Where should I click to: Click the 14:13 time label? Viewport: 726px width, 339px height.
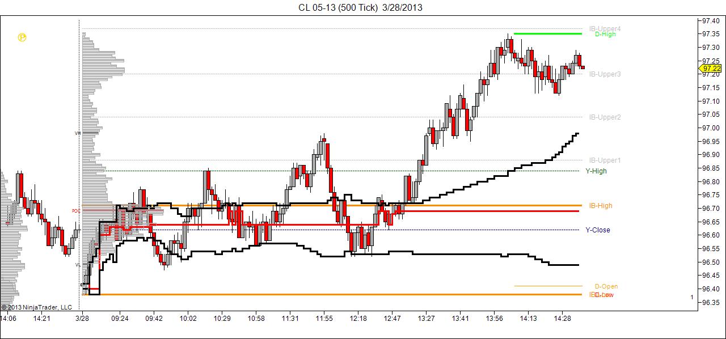[x=528, y=319]
